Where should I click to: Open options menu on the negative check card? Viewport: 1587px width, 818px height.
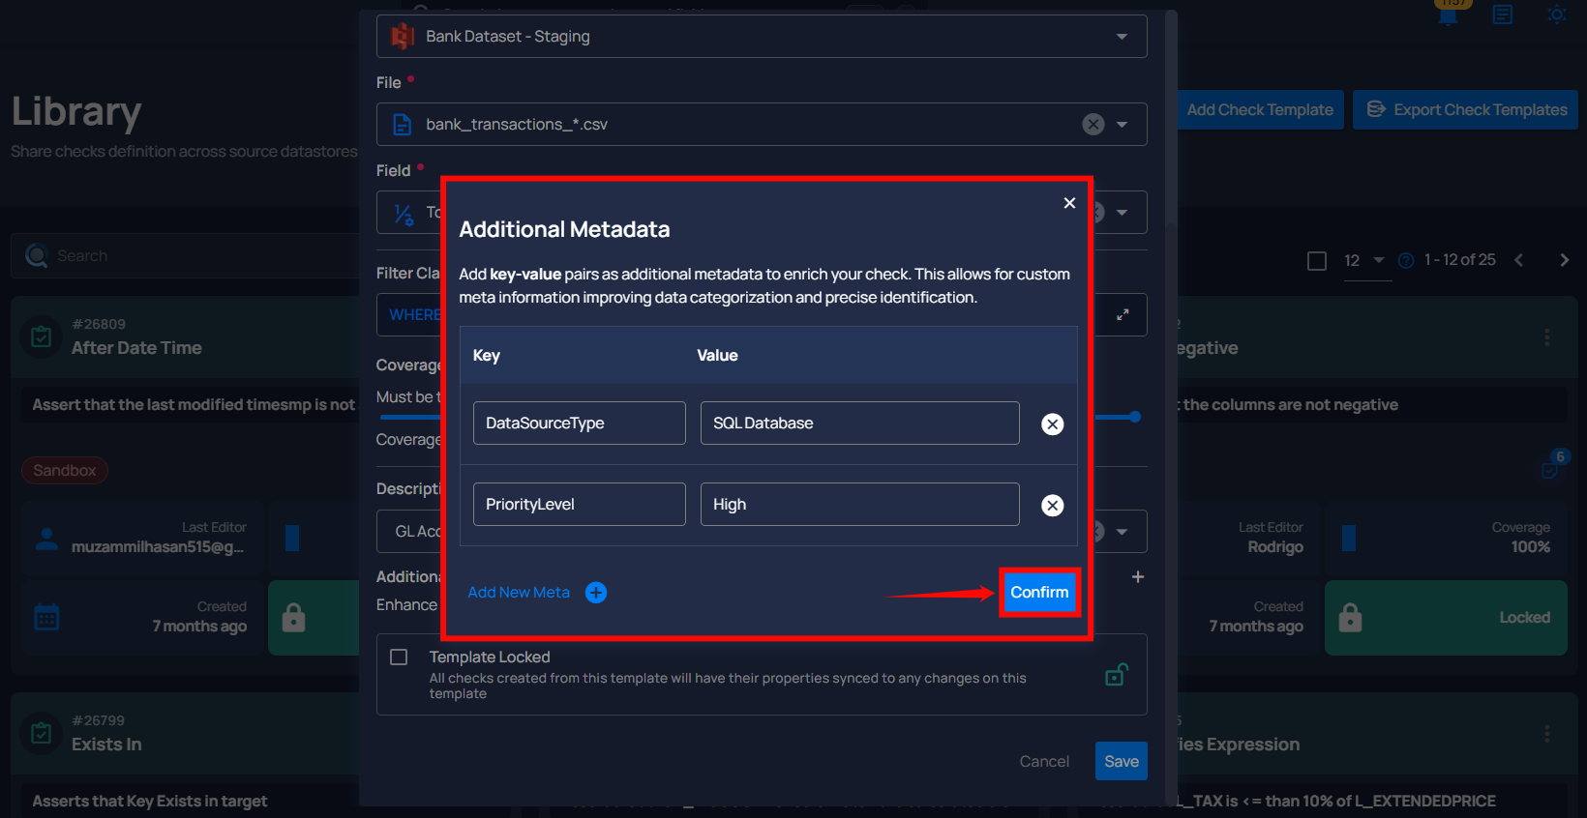pyautogui.click(x=1546, y=337)
